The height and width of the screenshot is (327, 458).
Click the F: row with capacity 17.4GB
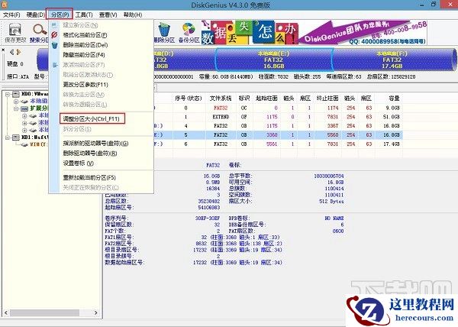coord(278,144)
